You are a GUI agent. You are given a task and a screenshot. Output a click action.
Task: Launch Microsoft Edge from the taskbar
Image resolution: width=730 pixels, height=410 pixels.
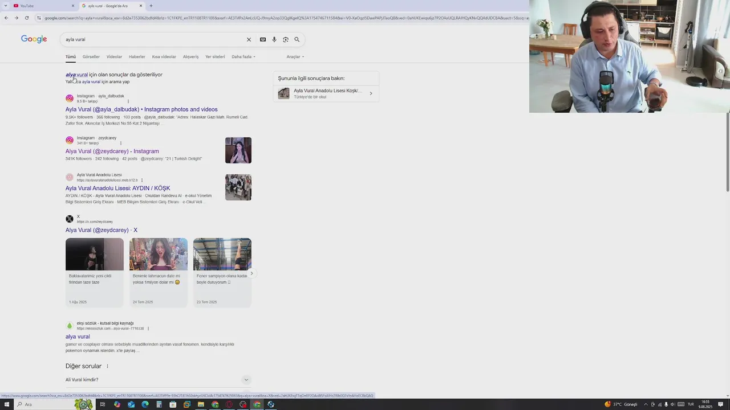pos(145,404)
